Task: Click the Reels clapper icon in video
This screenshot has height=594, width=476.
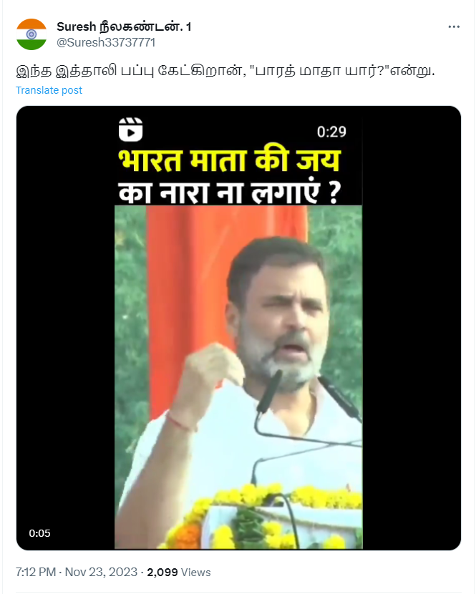Action: pyautogui.click(x=131, y=130)
